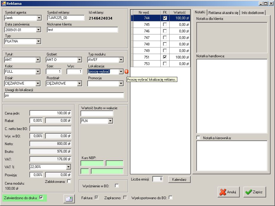Open the Info dodatkowe tab
Viewport: 275px width, 206px height.
[x=252, y=12]
